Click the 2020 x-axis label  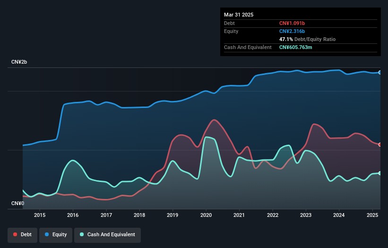206,215
